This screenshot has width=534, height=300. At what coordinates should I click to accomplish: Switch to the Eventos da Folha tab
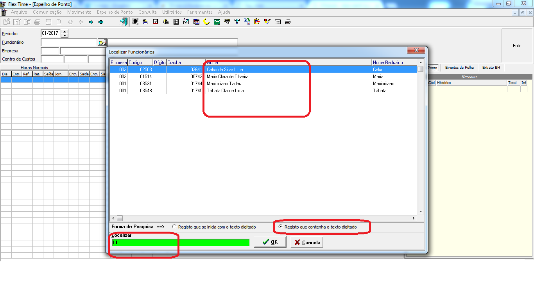tap(459, 68)
